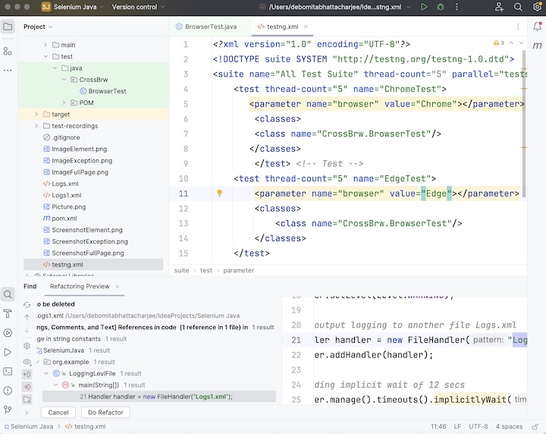Select the Refactoring Preview tab
Image resolution: width=546 pixels, height=434 pixels.
tap(80, 287)
